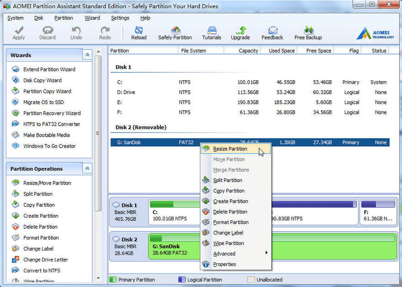This screenshot has height=287, width=402.
Task: Select Change Label in context menu
Action: (236, 233)
